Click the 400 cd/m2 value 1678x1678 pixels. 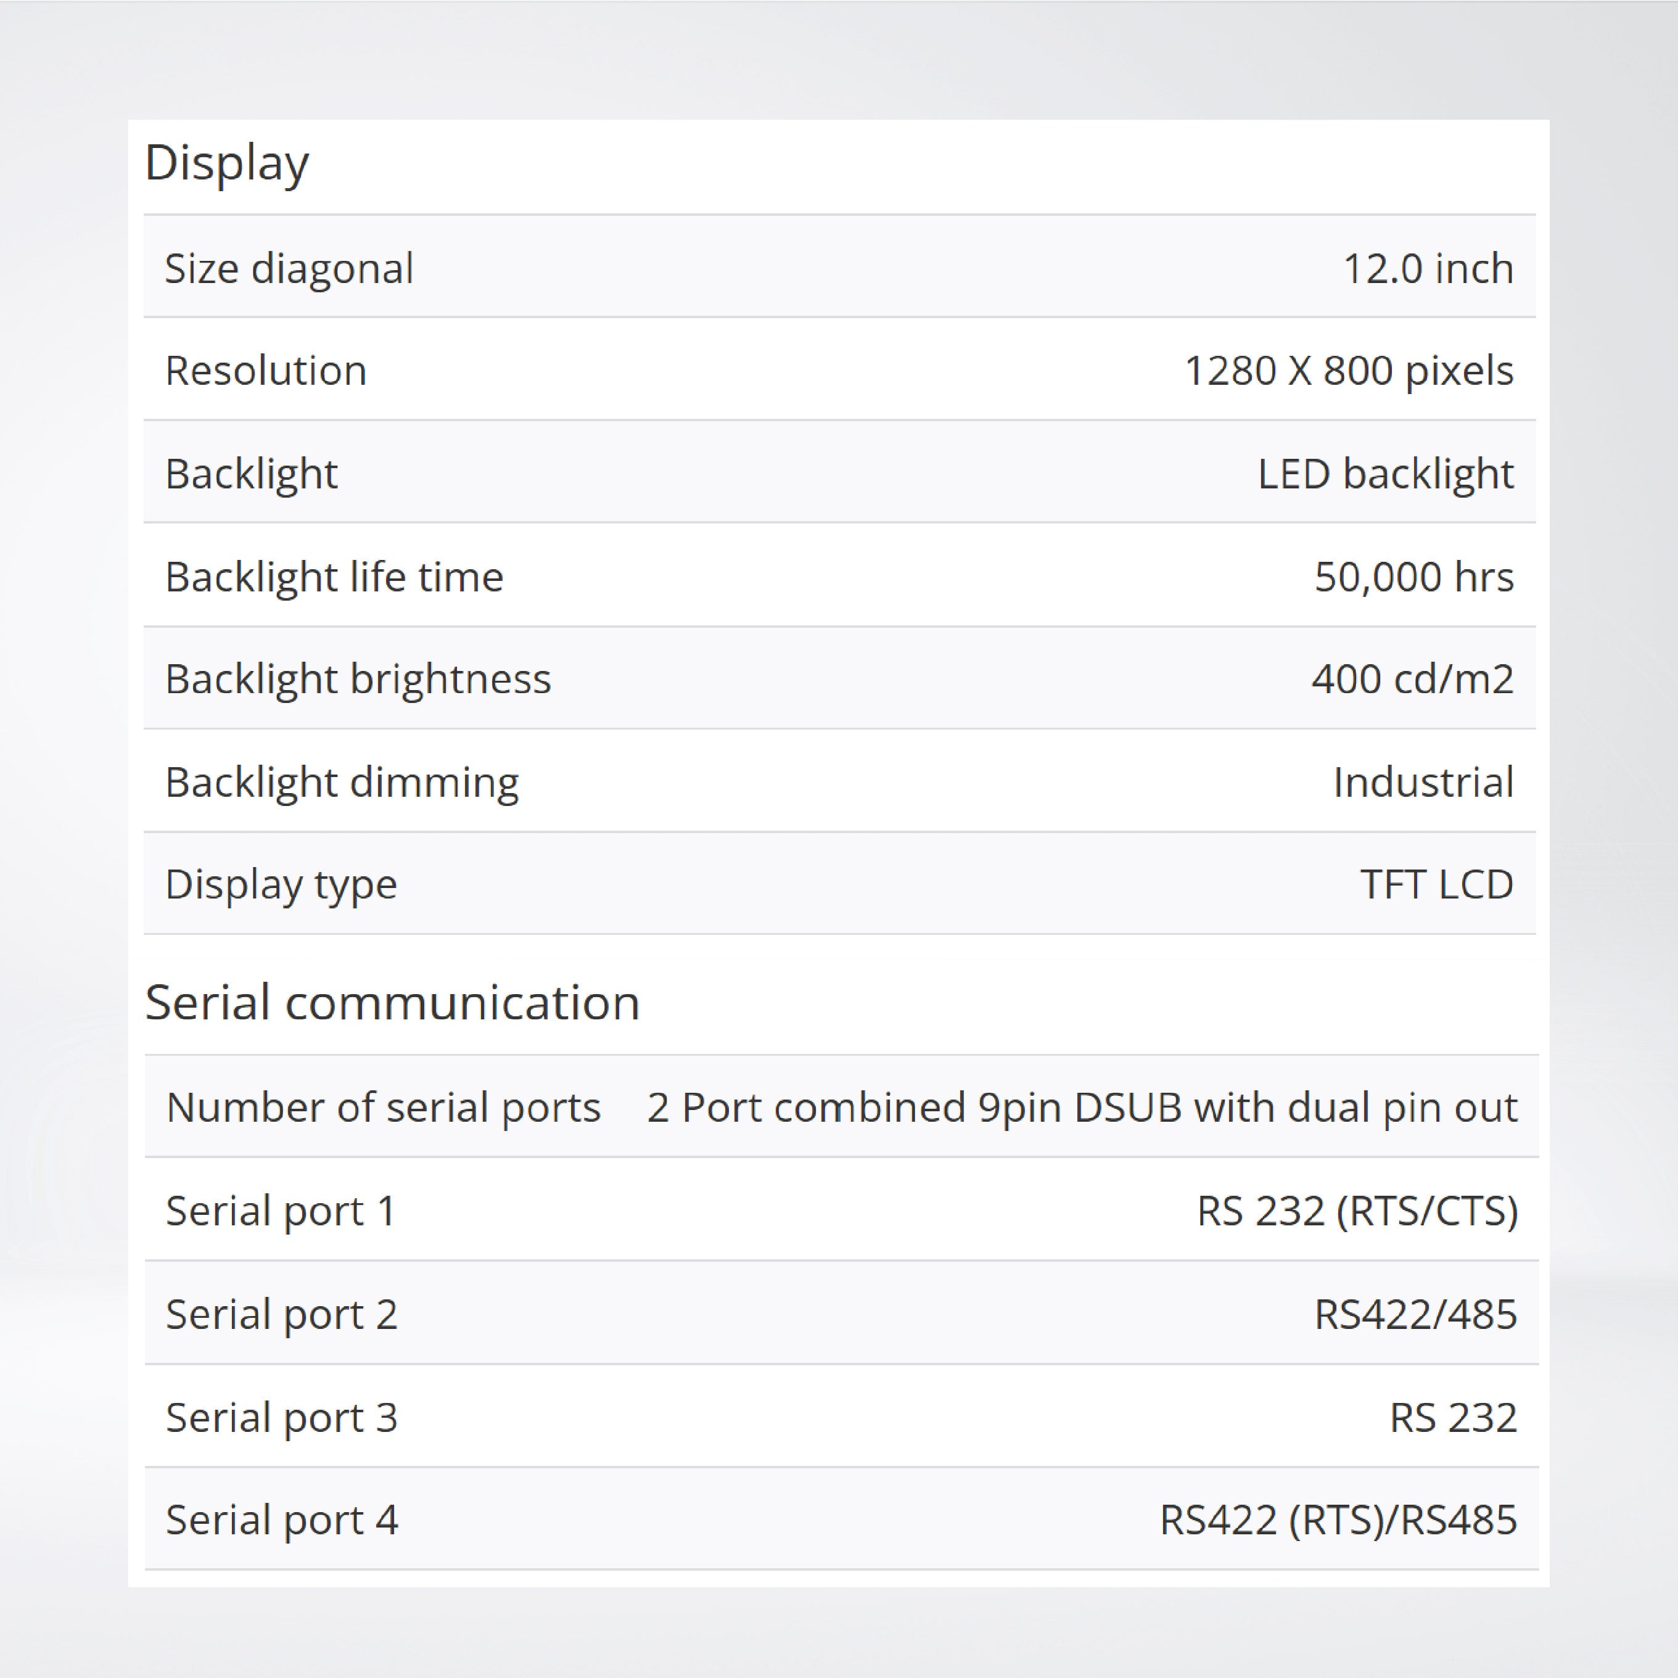click(1412, 678)
